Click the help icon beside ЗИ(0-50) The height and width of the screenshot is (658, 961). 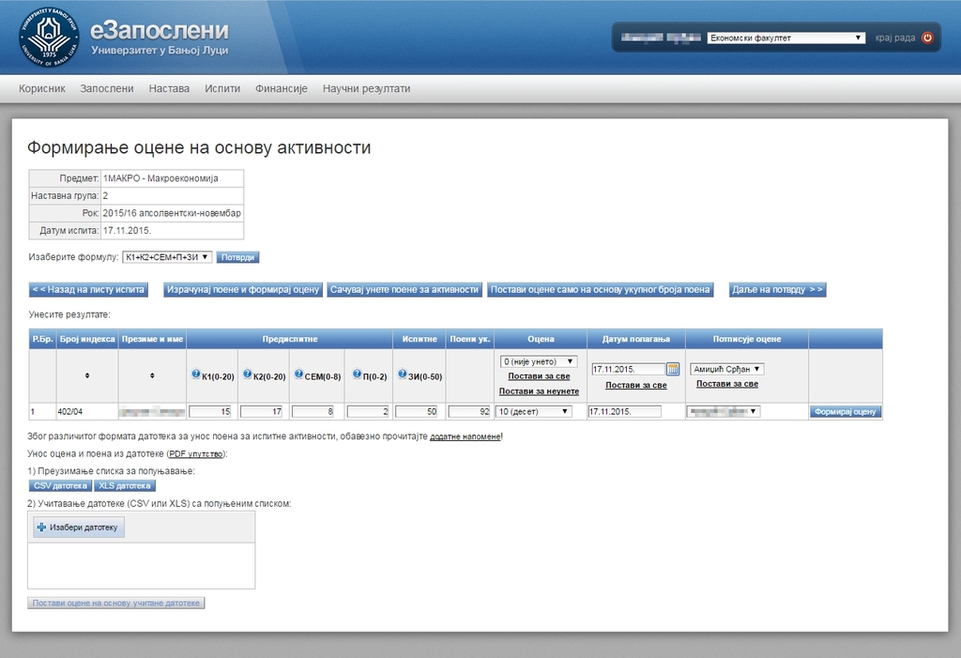(x=403, y=375)
